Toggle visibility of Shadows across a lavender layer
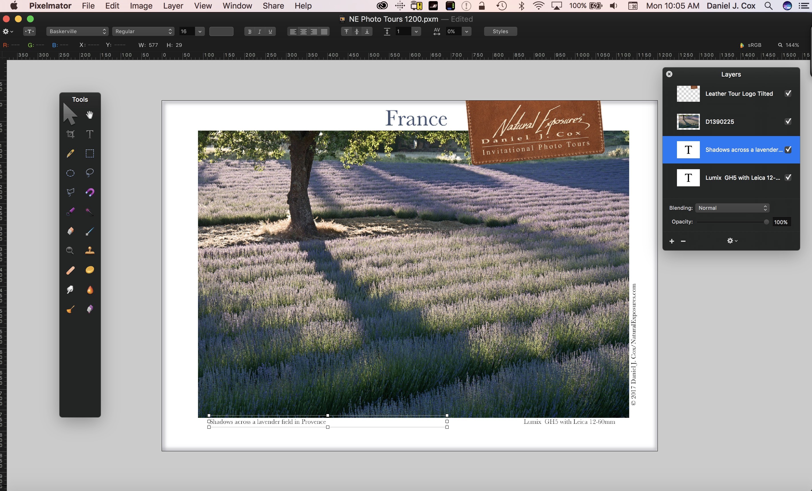 pos(788,149)
